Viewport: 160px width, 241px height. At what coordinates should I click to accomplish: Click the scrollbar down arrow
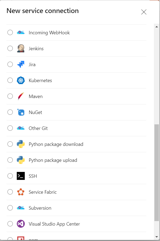[x=157, y=236]
